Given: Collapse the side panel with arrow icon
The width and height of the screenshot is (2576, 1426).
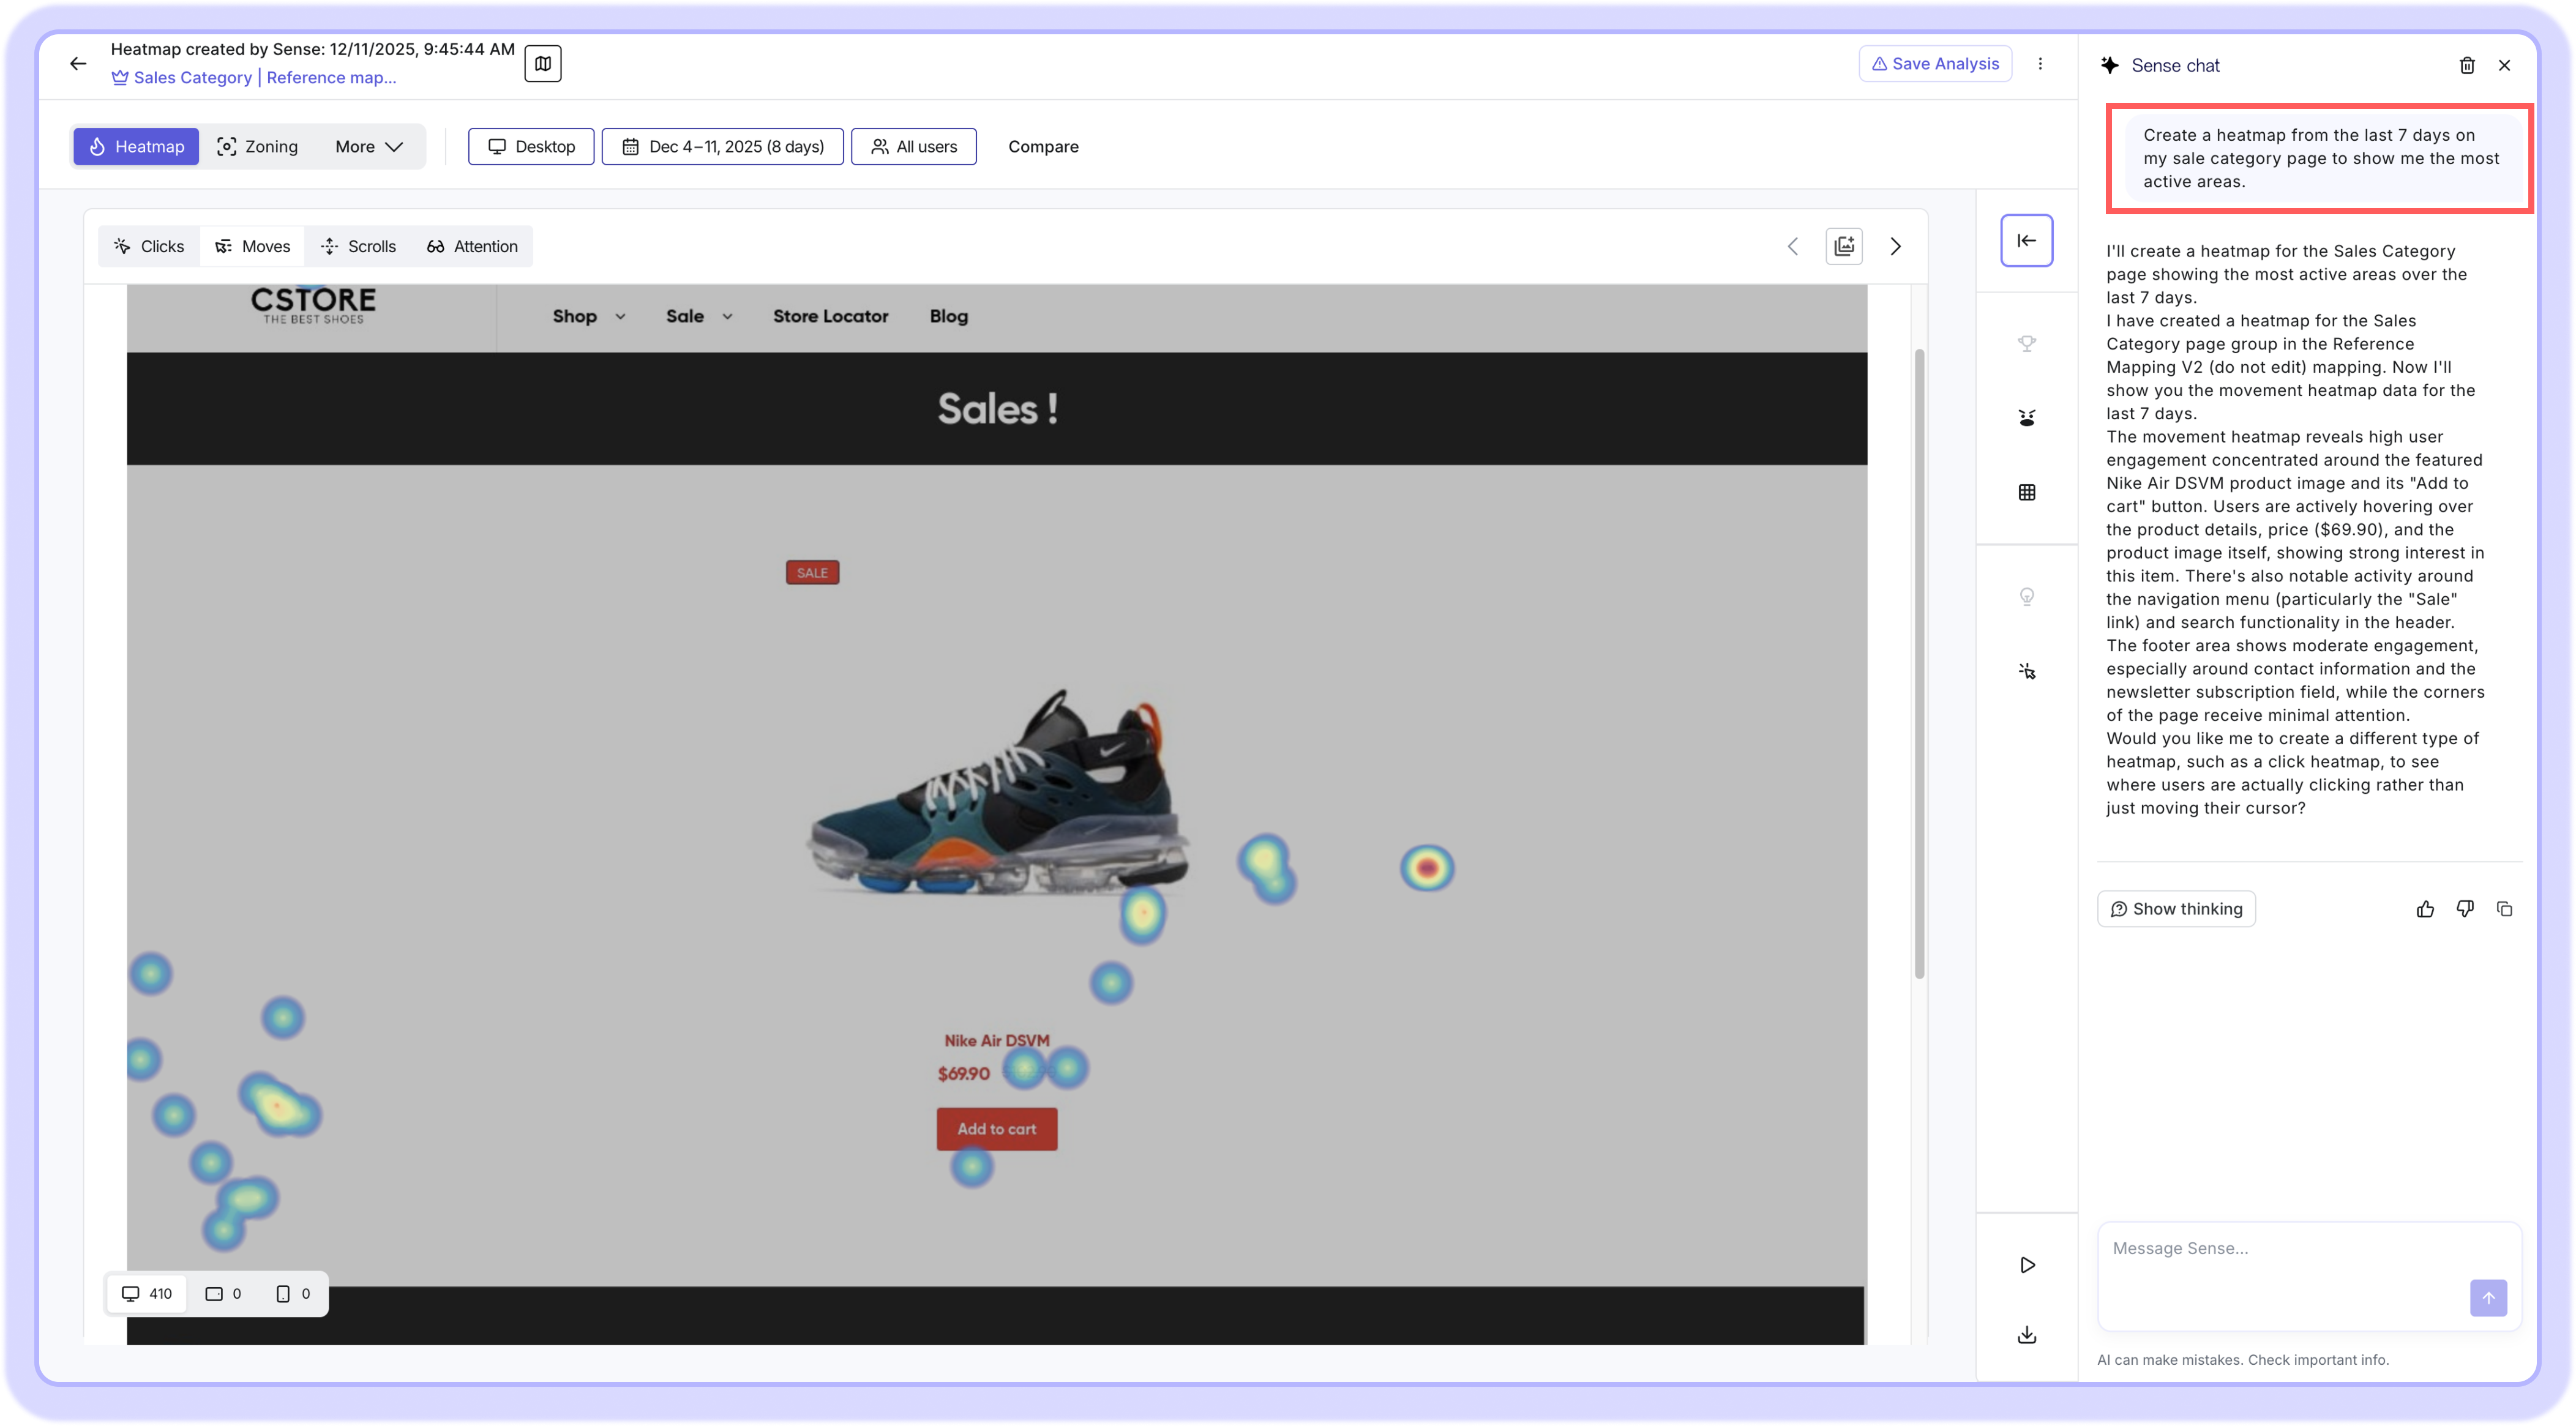Looking at the screenshot, I should point(2026,240).
